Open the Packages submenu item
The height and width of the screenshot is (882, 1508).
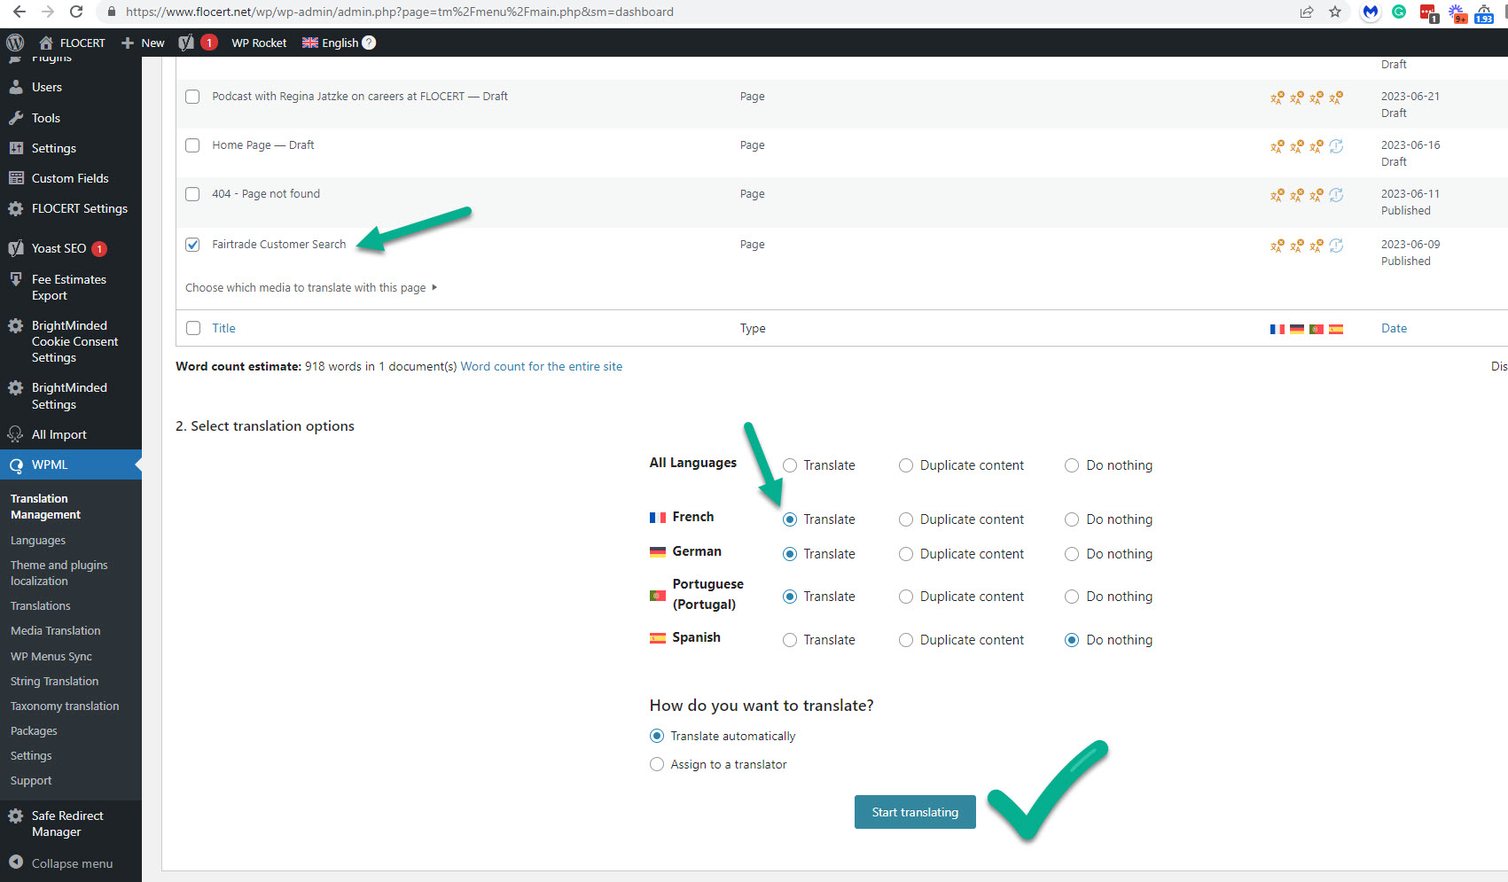point(34,730)
